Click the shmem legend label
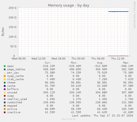The image size is (137, 122). click(x=11, y=83)
